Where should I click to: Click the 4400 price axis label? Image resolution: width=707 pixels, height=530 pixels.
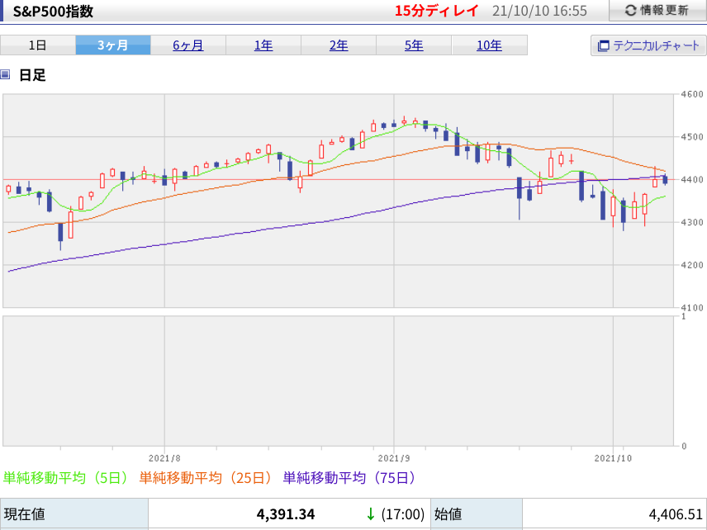693,180
